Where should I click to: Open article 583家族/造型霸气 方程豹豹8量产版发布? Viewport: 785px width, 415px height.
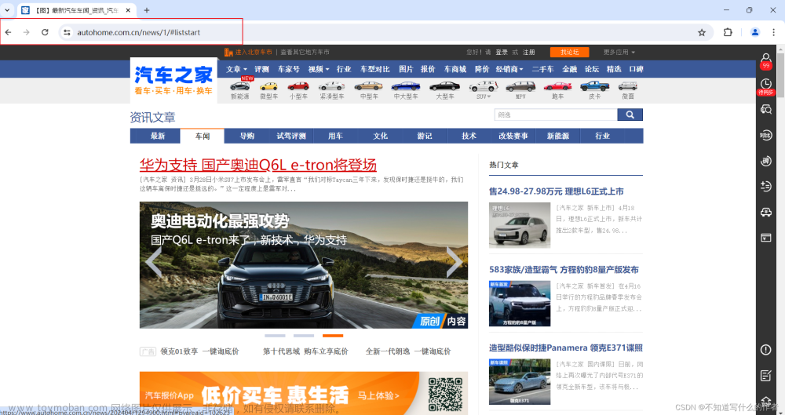[x=564, y=269]
